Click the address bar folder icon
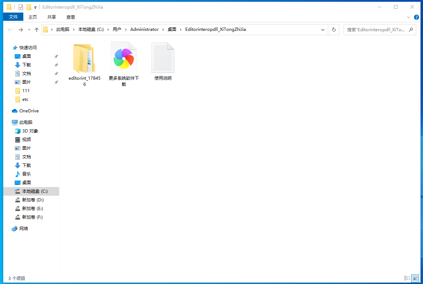This screenshot has width=423, height=284. [46, 29]
